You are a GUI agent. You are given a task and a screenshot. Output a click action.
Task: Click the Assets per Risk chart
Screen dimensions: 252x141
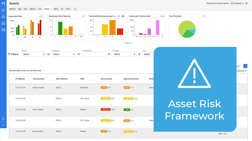(26, 27)
